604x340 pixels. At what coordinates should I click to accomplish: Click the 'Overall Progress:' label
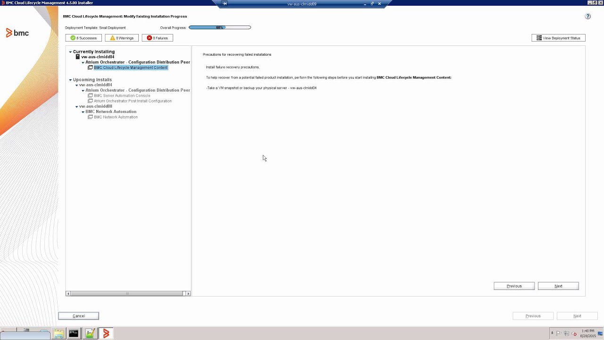173,28
